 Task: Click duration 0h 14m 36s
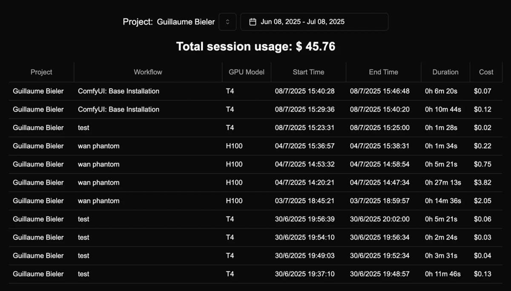[443, 201]
